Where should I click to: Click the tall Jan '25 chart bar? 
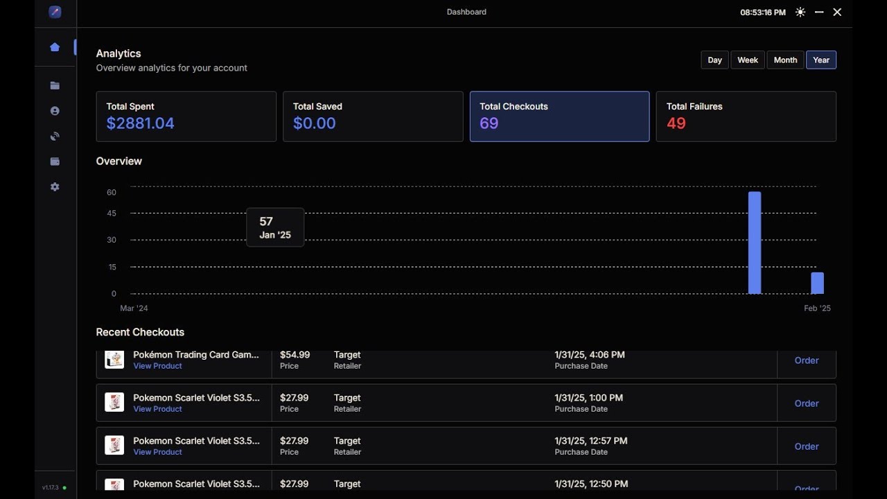755,243
